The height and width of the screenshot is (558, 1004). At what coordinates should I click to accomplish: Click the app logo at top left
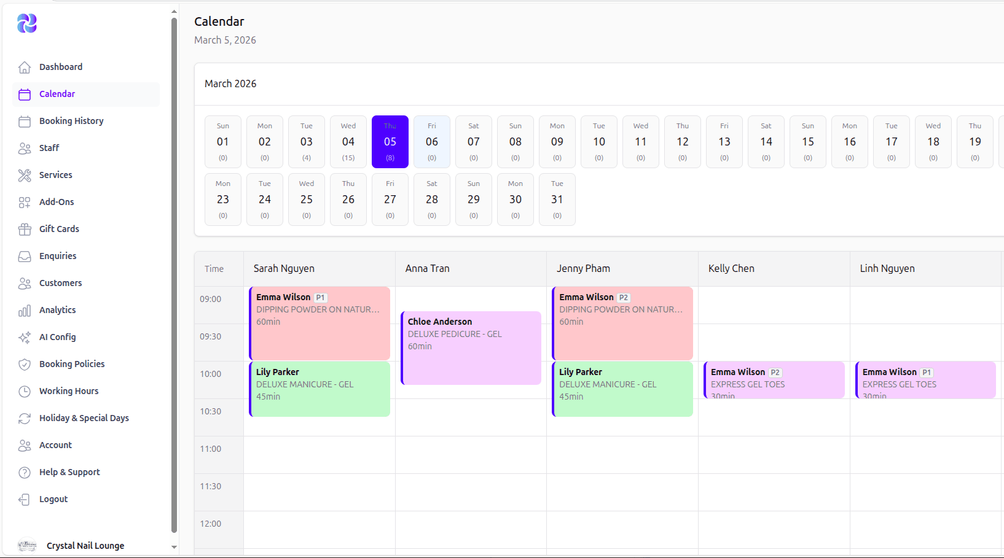tap(27, 23)
